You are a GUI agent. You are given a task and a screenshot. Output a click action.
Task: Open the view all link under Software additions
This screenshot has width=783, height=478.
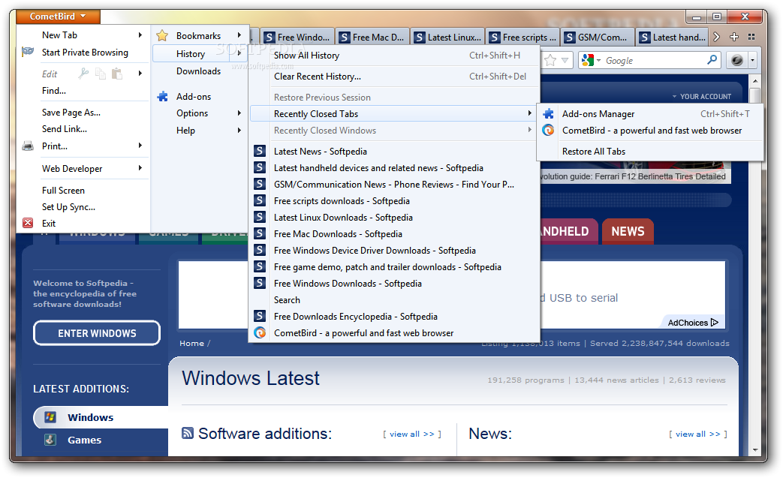coord(412,434)
